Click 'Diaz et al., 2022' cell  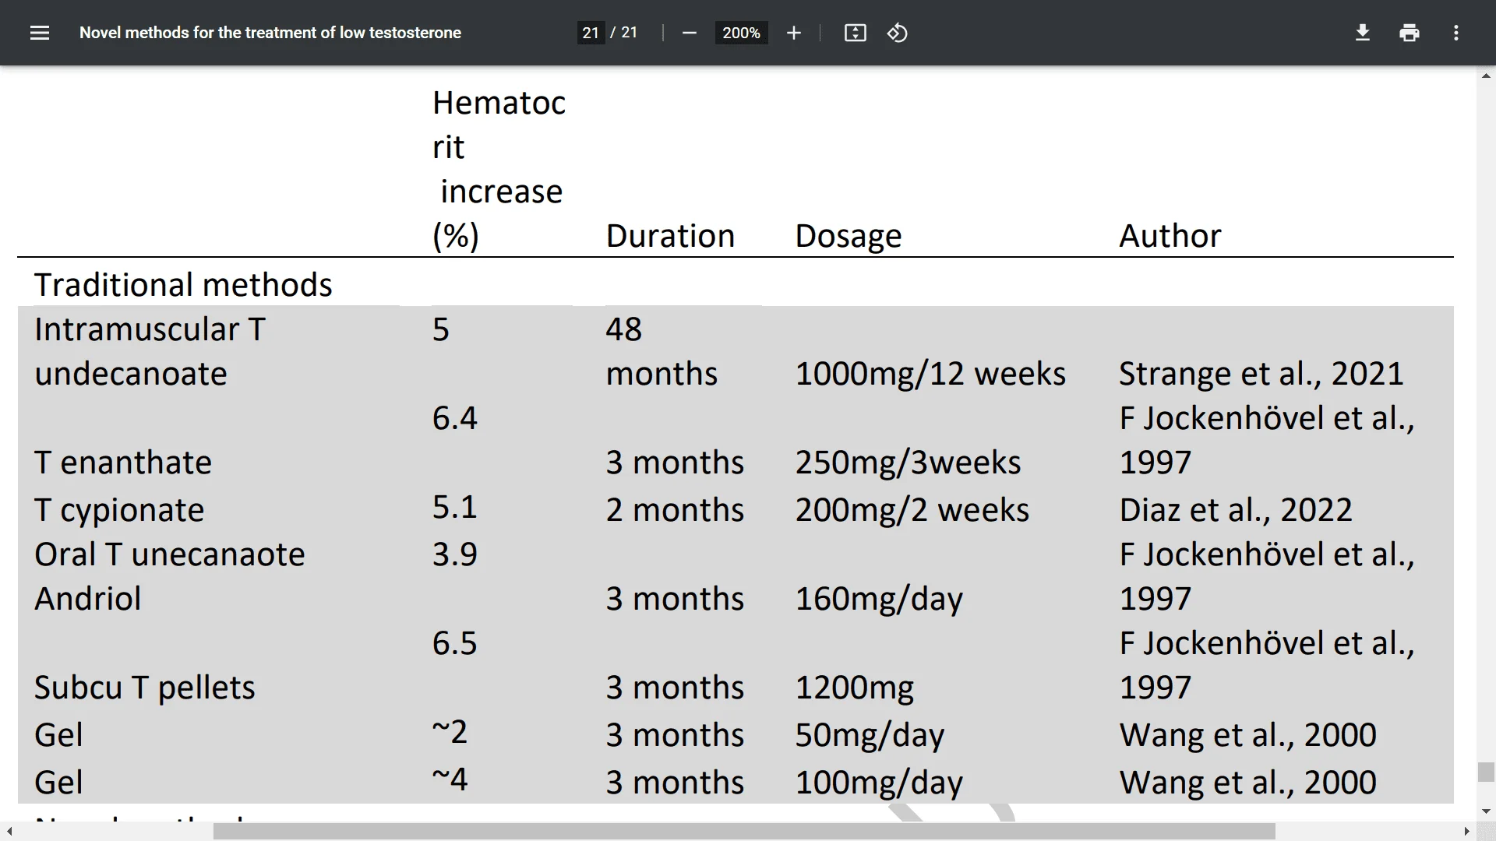pyautogui.click(x=1236, y=510)
